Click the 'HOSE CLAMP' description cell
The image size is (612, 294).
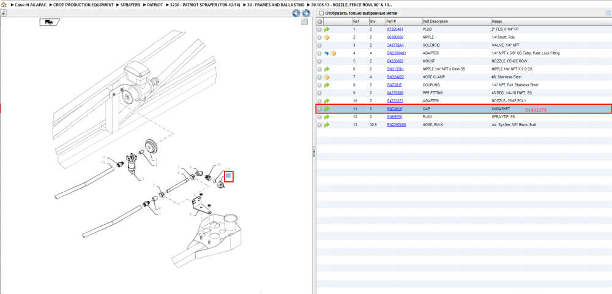(x=434, y=77)
